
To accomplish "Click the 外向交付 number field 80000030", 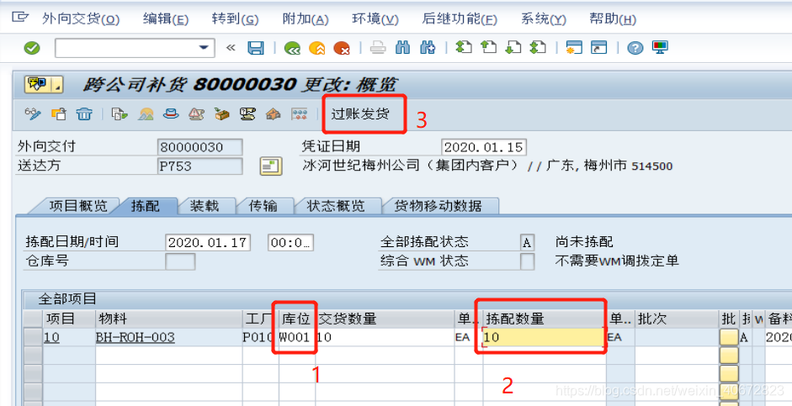I will (x=200, y=147).
